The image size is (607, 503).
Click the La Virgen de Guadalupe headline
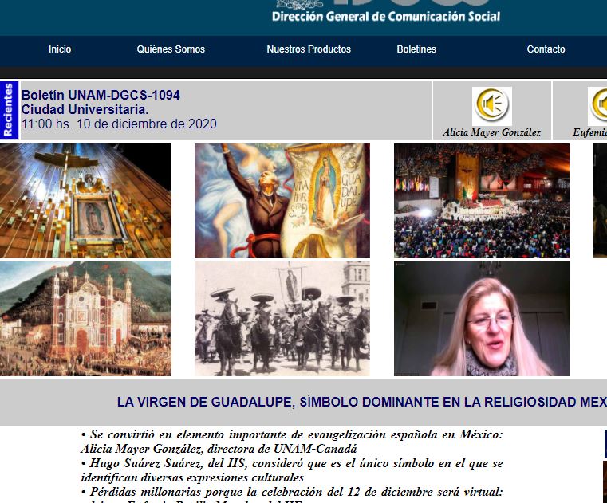(x=362, y=402)
